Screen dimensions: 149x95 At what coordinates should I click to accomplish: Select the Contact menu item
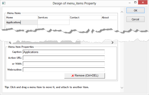[85, 17]
